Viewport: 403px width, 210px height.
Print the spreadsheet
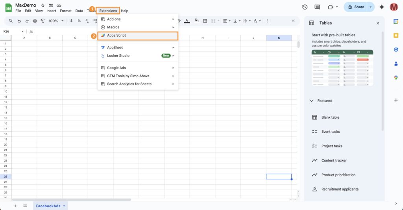(x=35, y=21)
